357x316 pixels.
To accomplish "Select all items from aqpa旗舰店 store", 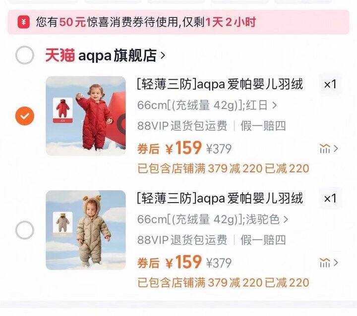I will tap(25, 55).
